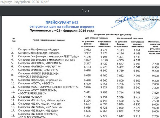Click the value 6 869 in Премьер row

click(137, 81)
